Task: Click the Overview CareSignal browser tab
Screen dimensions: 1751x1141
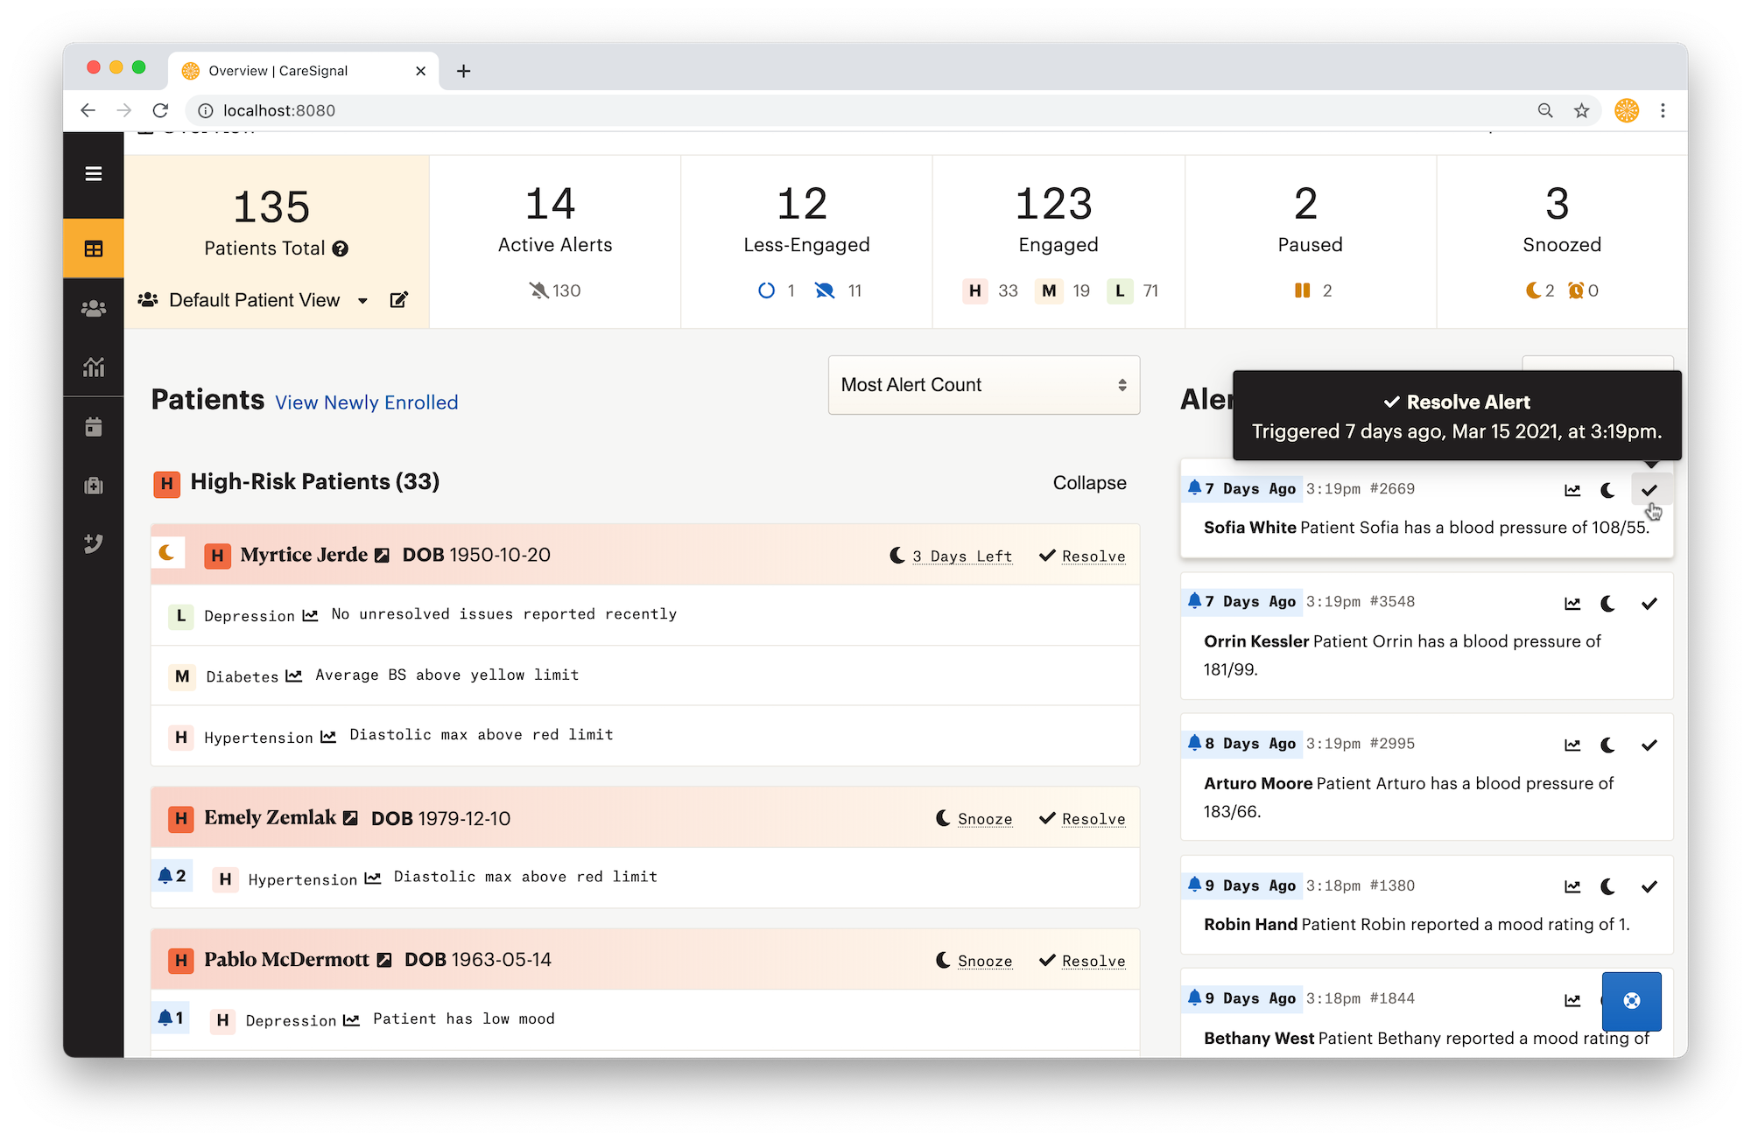Action: [x=305, y=71]
